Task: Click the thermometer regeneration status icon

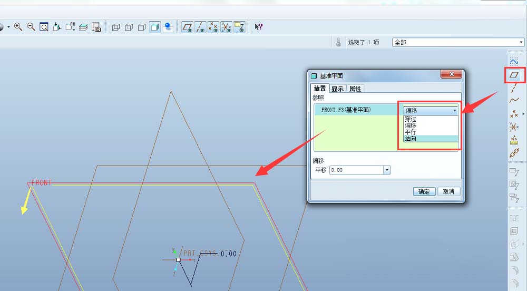Action: tap(338, 42)
